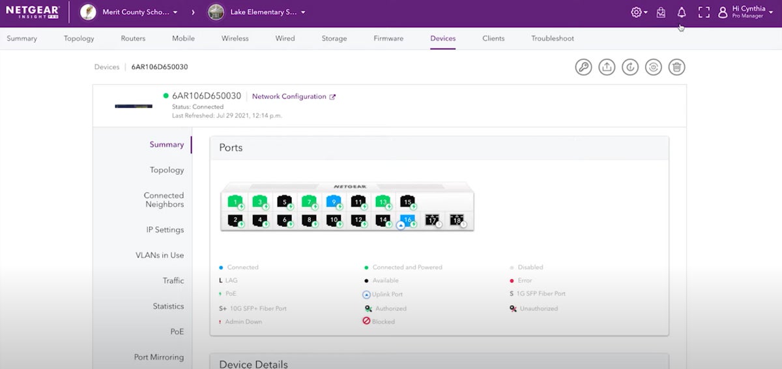Open the Storage tab
782x369 pixels.
pos(334,38)
